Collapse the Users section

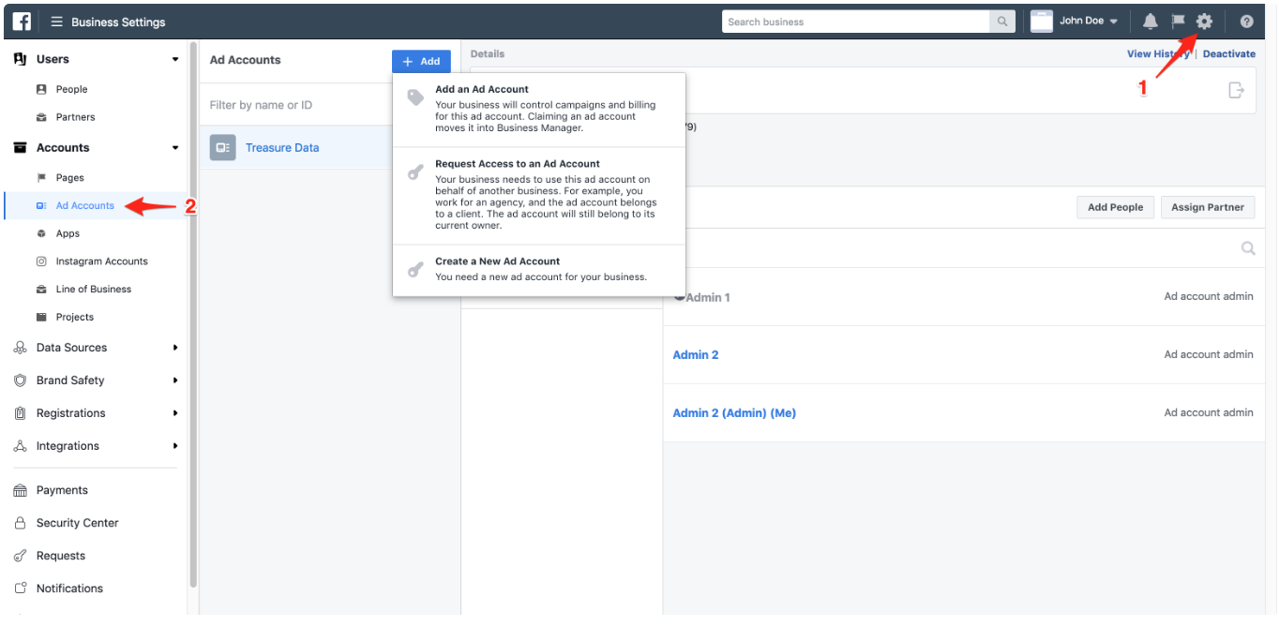[174, 59]
